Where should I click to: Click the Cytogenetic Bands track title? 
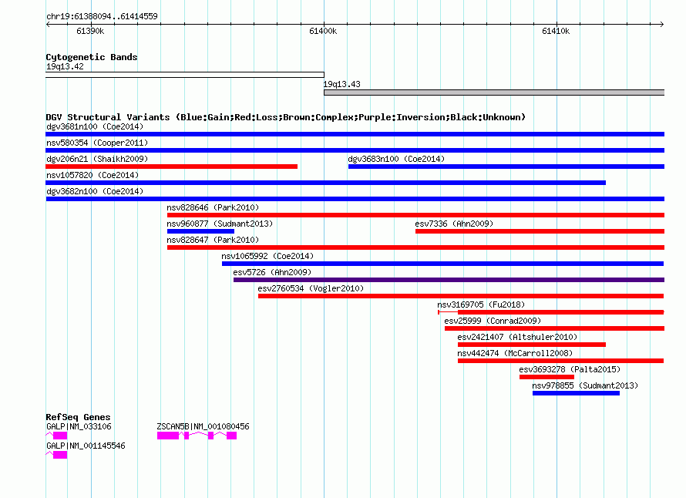coord(92,57)
